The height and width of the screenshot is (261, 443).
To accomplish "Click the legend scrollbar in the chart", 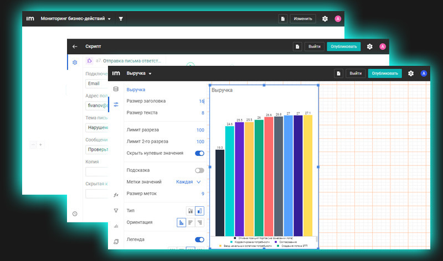I will (317, 239).
